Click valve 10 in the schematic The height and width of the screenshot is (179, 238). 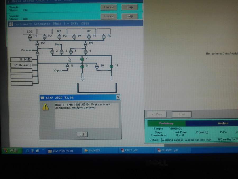pyautogui.click(x=97, y=67)
